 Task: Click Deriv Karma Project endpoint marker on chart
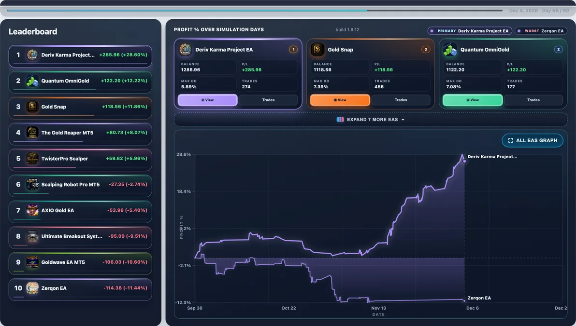tap(464, 162)
